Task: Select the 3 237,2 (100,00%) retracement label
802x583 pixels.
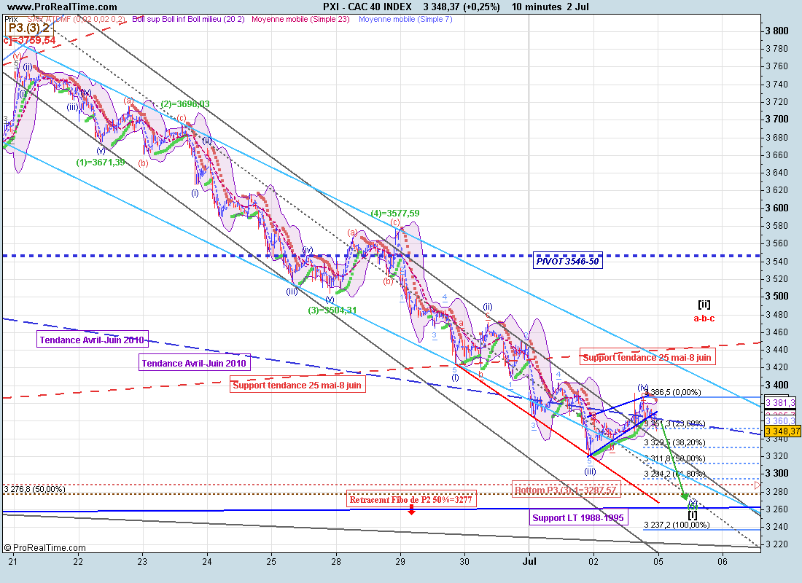Action: (x=677, y=525)
